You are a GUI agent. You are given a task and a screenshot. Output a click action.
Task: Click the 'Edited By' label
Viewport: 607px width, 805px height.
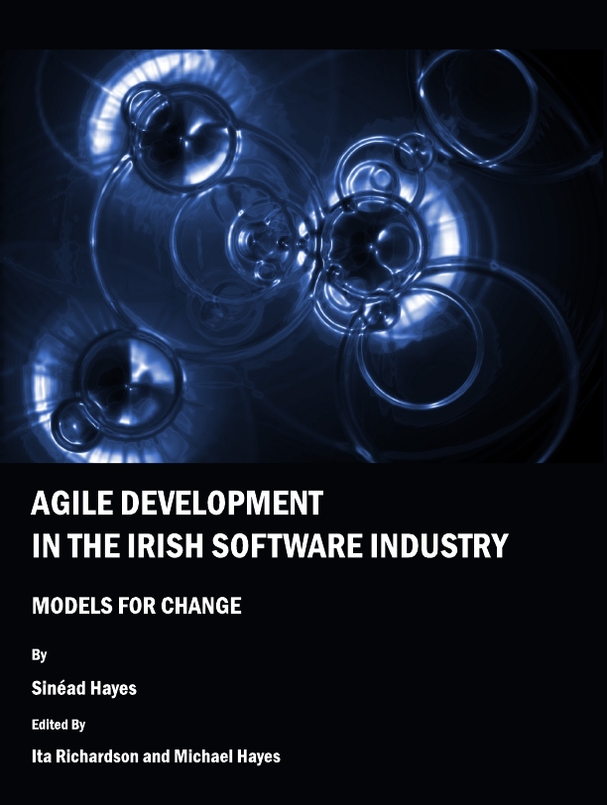click(x=59, y=724)
